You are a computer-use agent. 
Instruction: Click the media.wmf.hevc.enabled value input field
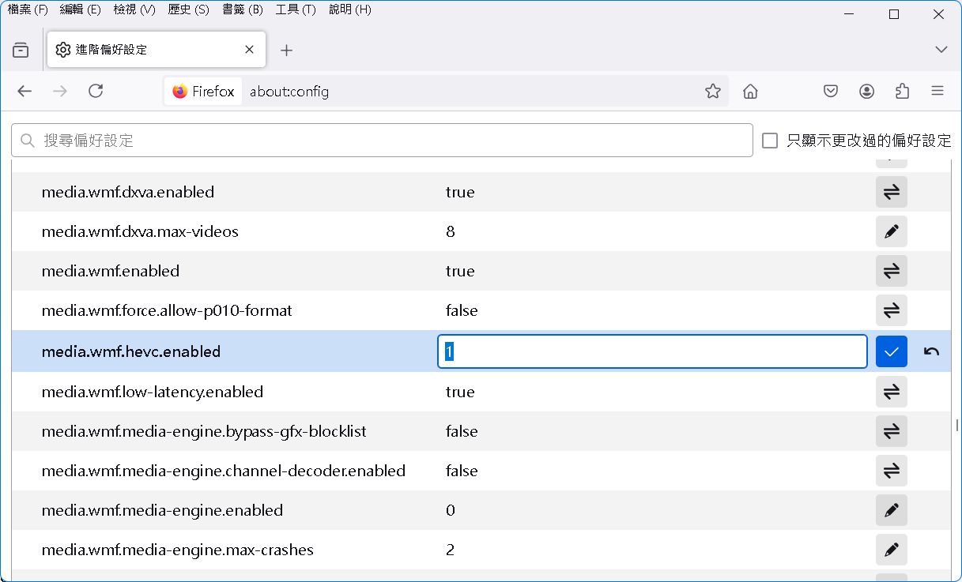pyautogui.click(x=652, y=351)
